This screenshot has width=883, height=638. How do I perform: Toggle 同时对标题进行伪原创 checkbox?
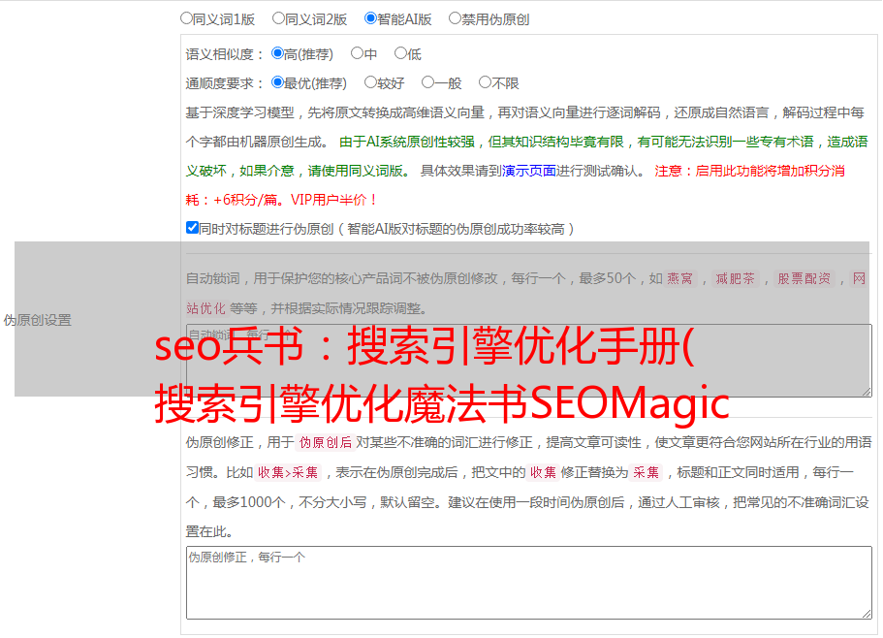pos(192,228)
